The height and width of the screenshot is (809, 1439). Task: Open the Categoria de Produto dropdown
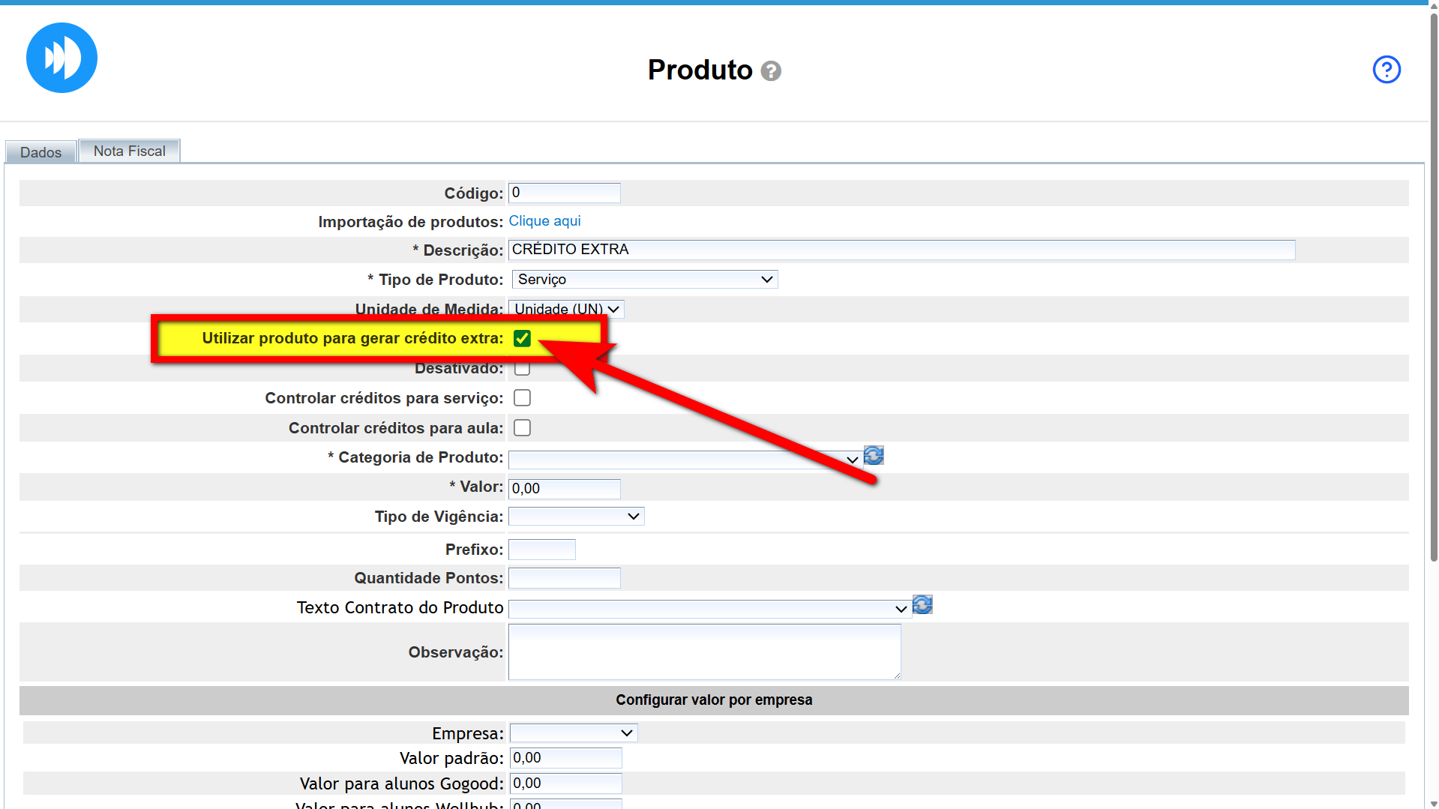[x=684, y=460]
